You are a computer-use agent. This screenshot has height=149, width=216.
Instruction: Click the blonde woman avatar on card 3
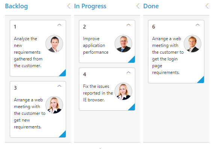click(x=54, y=105)
